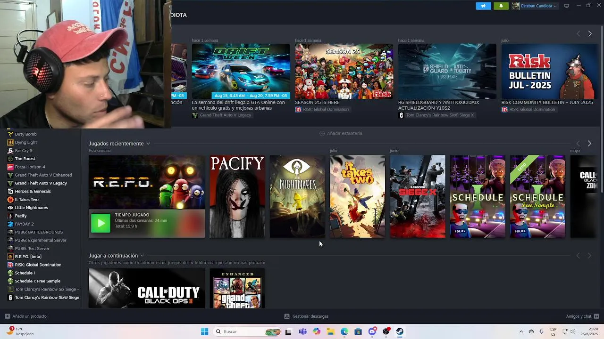Screen dimensions: 604x339
Task: Open the 'RISK COMMUNITY BULLETIN - JULY 2025' headline
Action: click(547, 103)
